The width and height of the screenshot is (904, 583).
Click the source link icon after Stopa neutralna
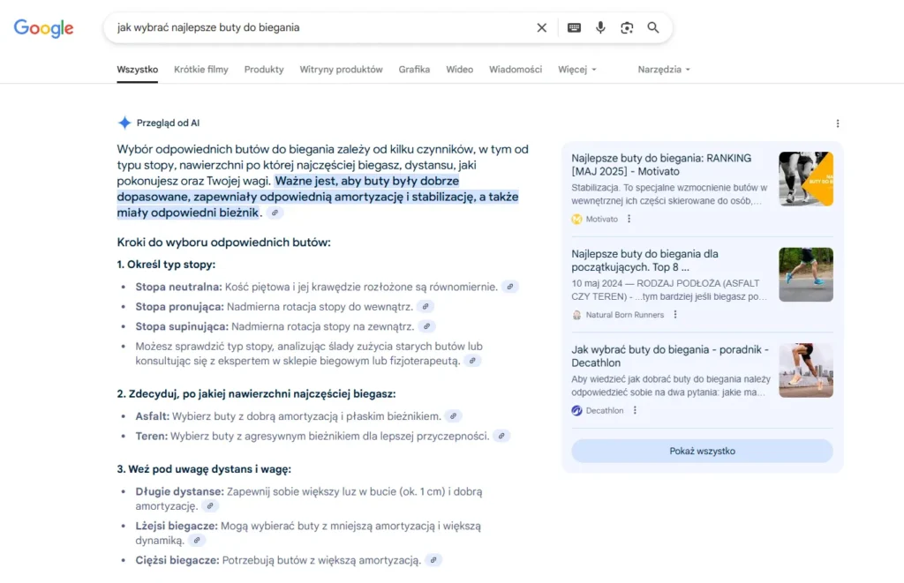(x=510, y=287)
